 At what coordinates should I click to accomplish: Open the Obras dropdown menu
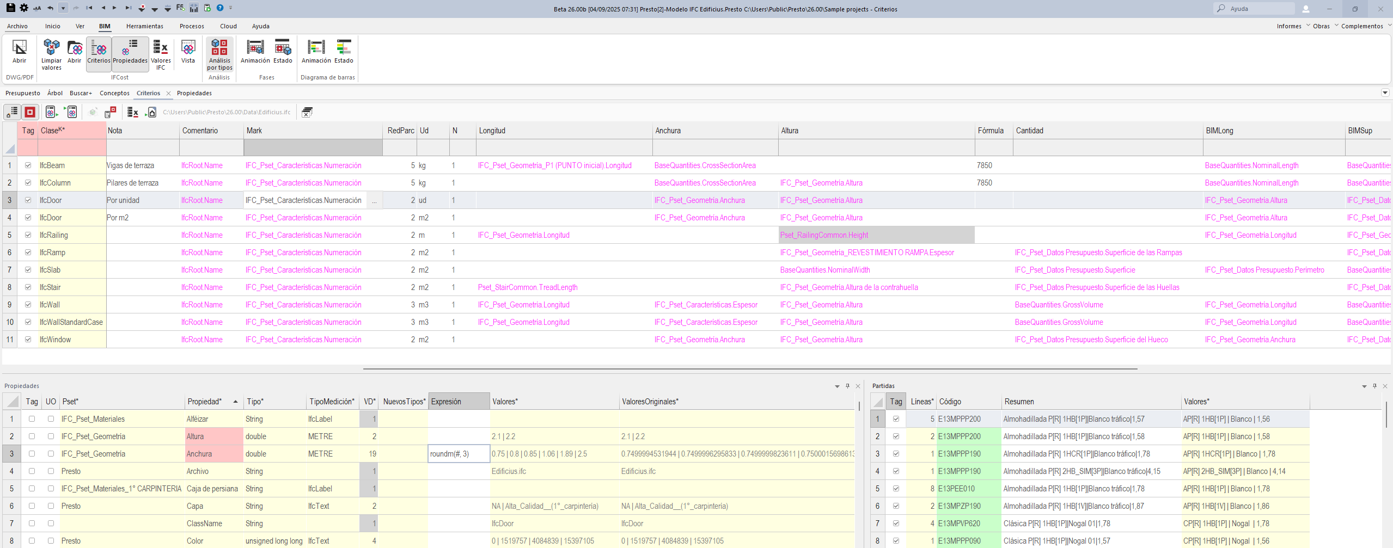[1325, 26]
